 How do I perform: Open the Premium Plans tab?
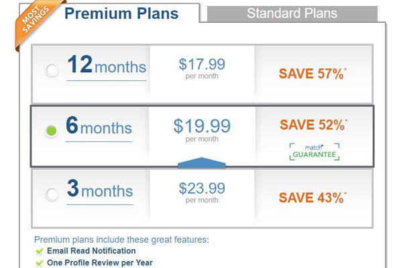121,13
